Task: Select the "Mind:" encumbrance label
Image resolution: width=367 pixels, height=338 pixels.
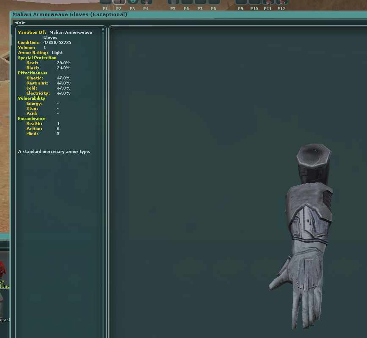Action: click(32, 134)
